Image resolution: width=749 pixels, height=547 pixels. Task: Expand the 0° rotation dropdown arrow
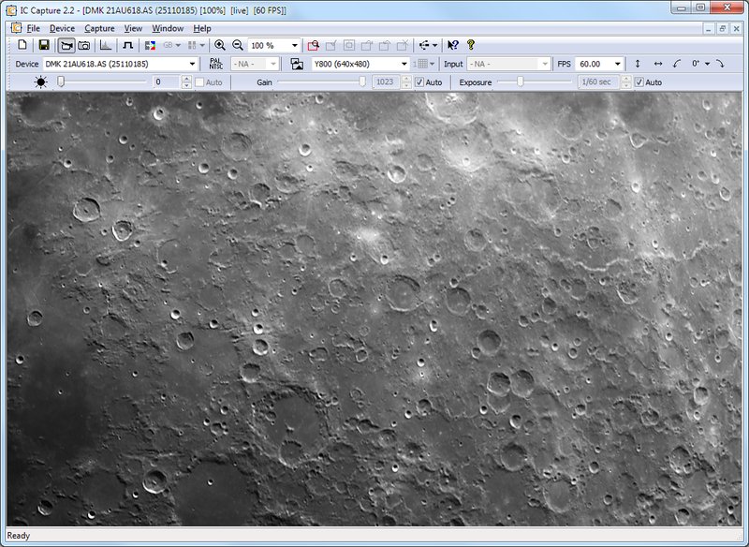pyautogui.click(x=708, y=64)
